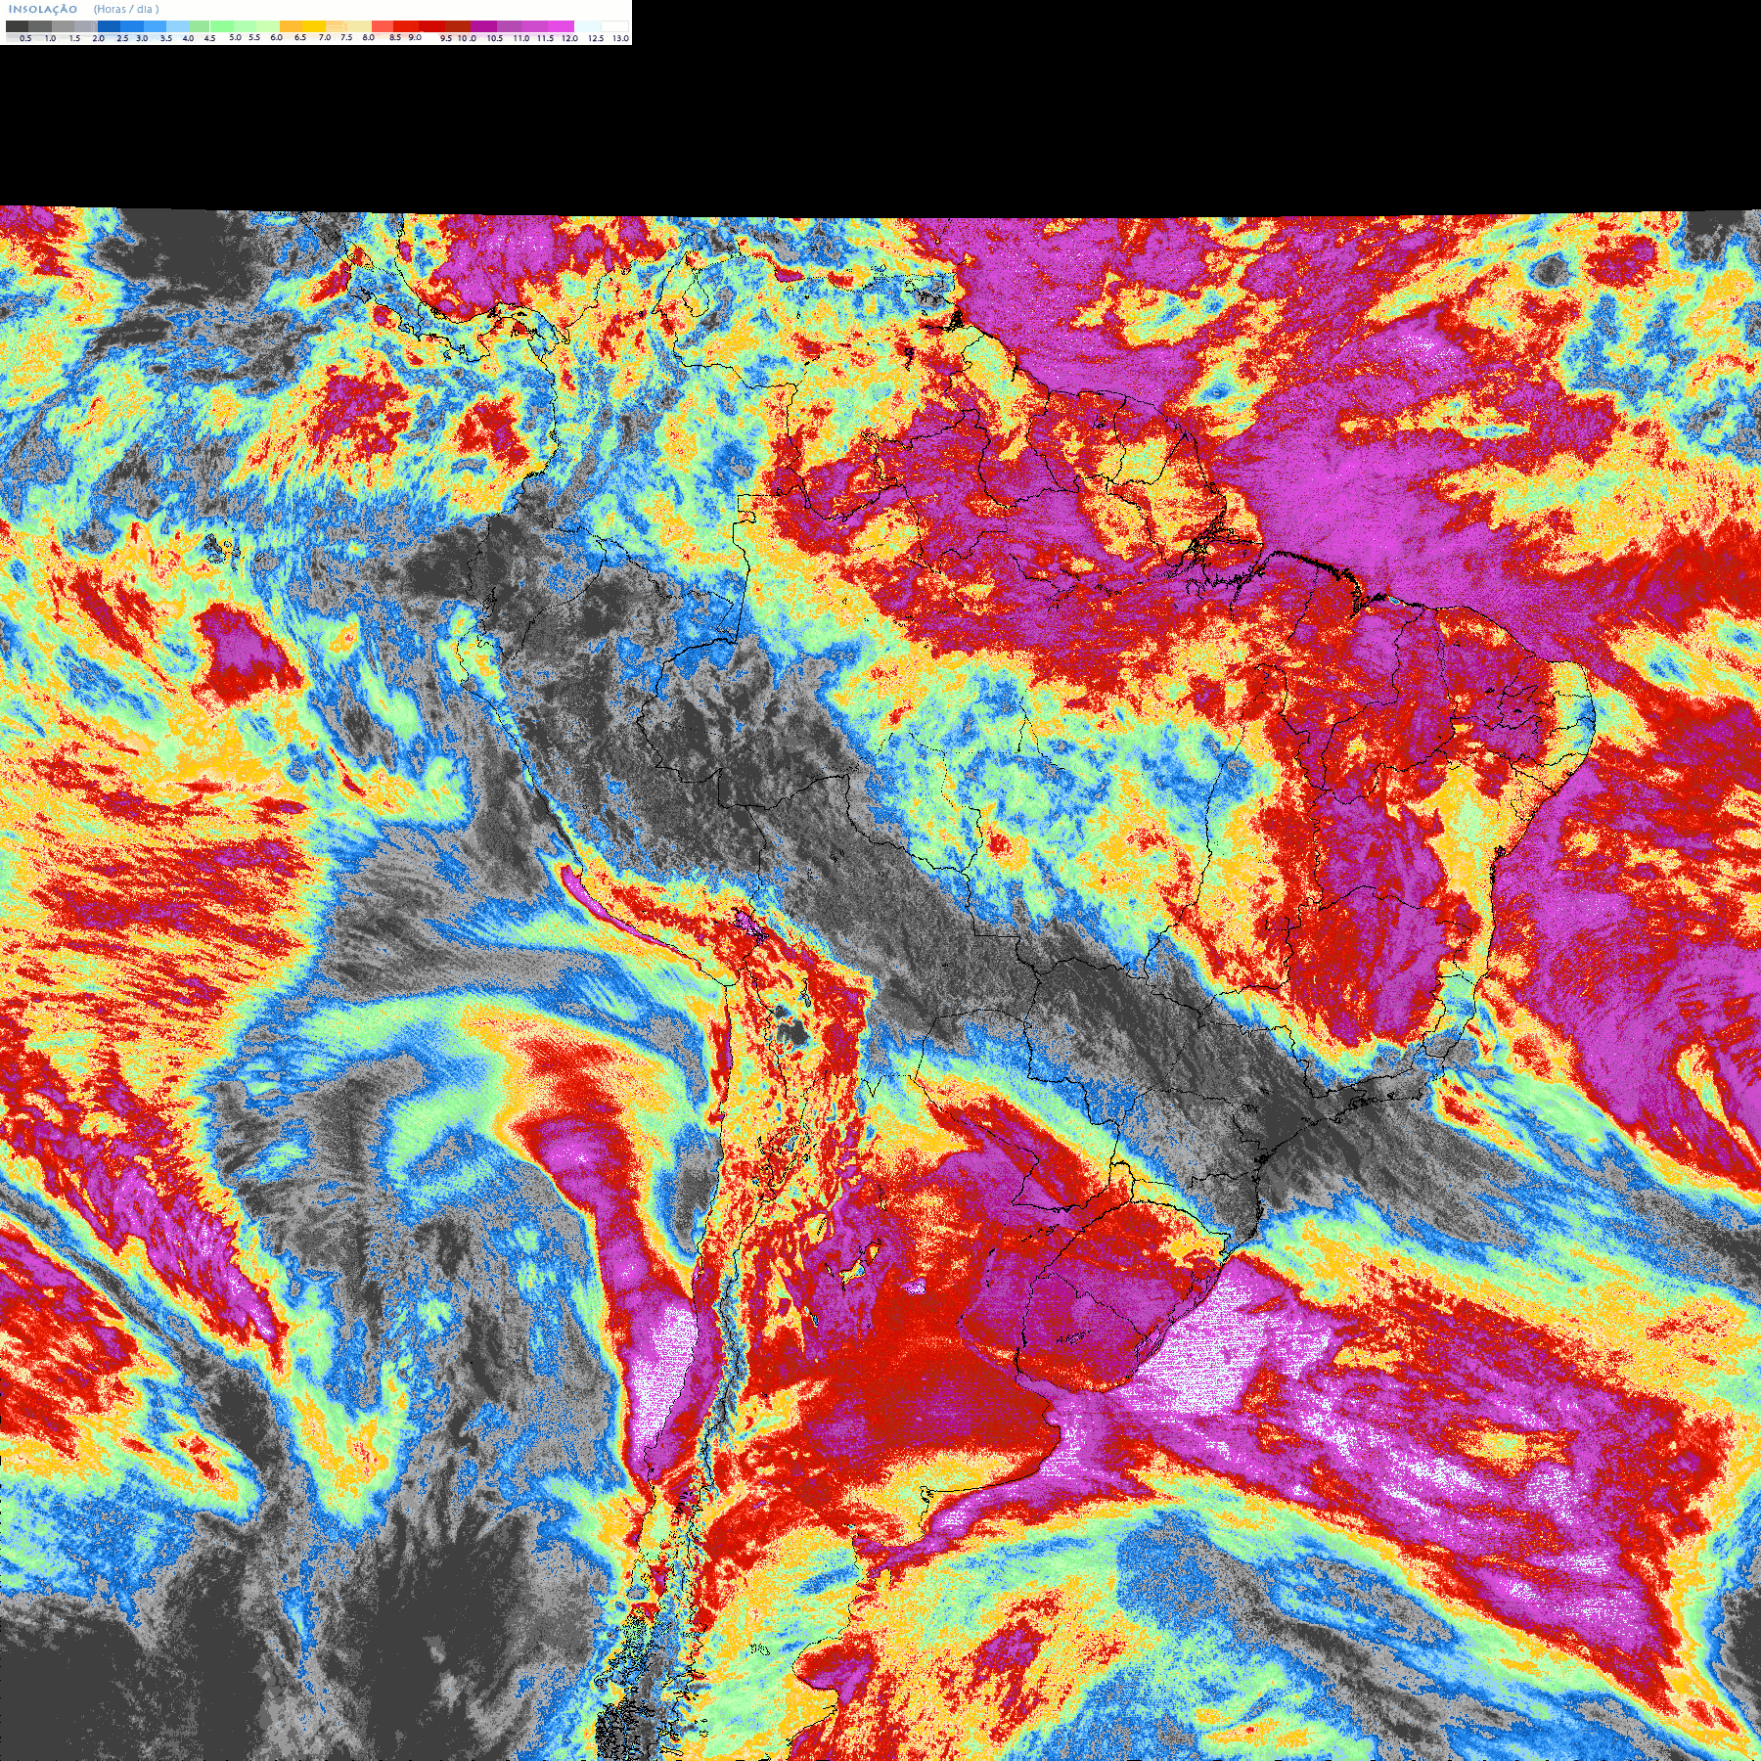This screenshot has height=1761, width=1761.
Task: Click the '7.0' scale value
Action: [325, 38]
